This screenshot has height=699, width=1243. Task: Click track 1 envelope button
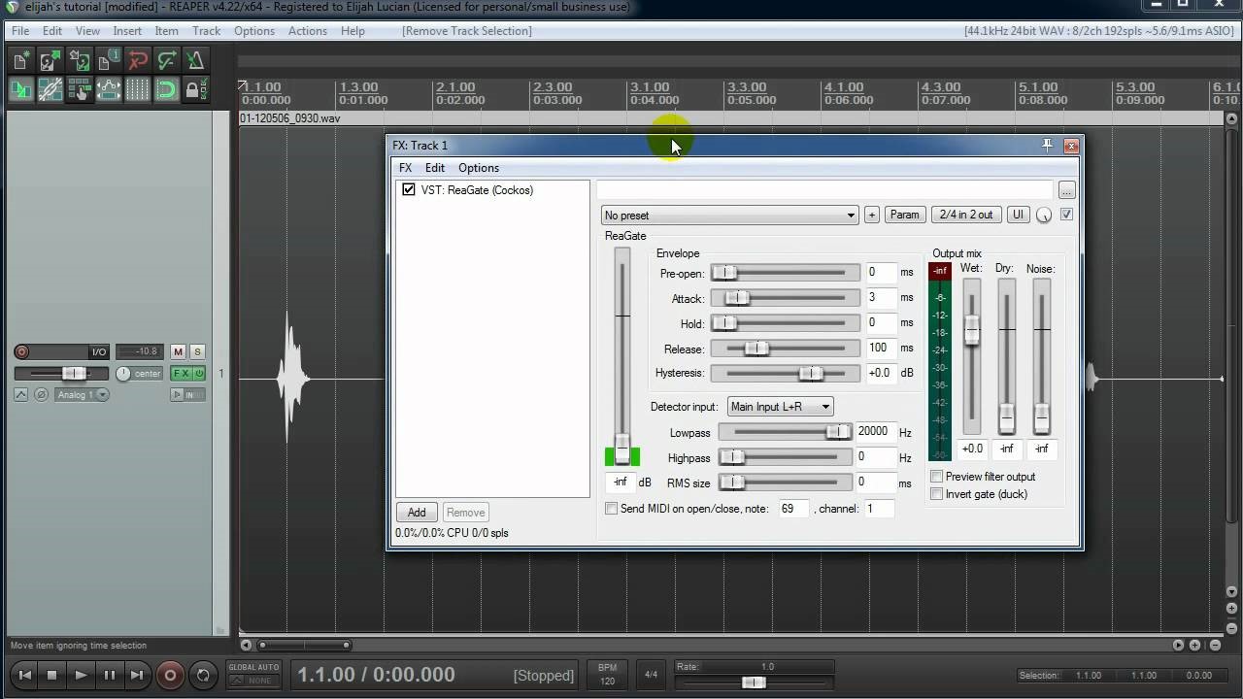(x=21, y=394)
